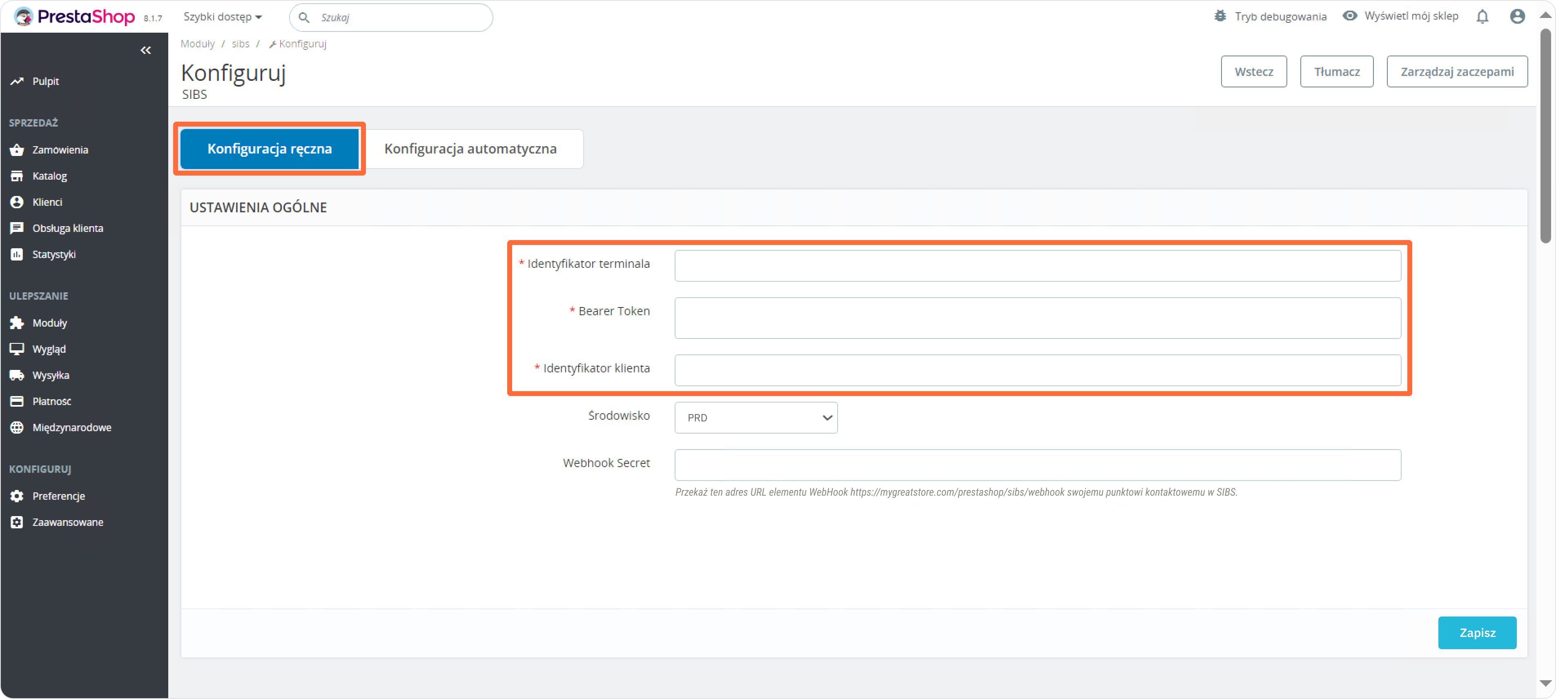Image resolution: width=1556 pixels, height=699 pixels.
Task: Focus the Bearer Token input field
Action: pyautogui.click(x=1037, y=318)
